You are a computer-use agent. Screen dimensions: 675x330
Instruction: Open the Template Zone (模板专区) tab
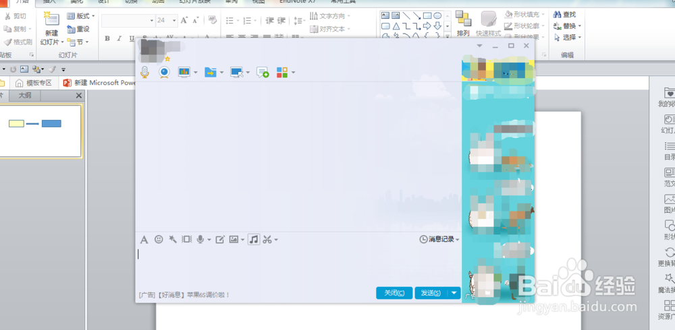click(34, 83)
